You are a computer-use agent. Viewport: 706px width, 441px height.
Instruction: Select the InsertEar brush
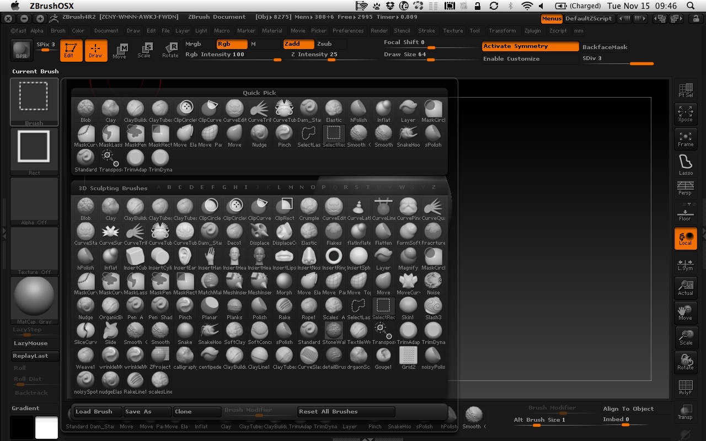tap(185, 259)
